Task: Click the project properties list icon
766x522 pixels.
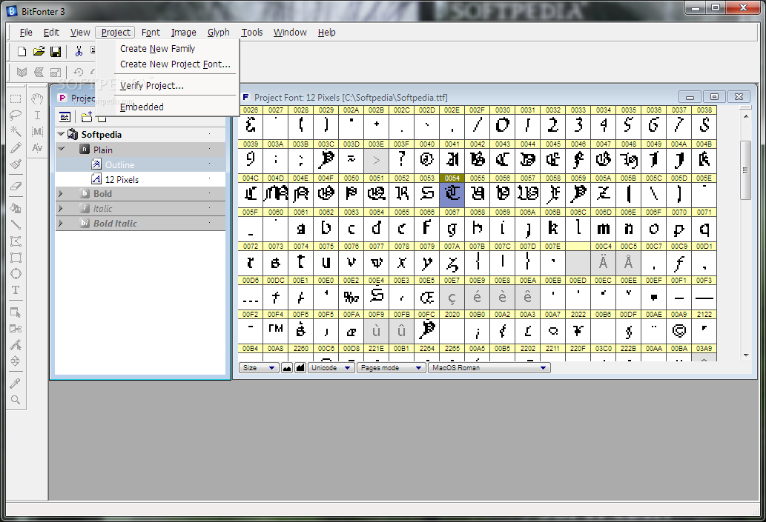Action: tap(65, 116)
